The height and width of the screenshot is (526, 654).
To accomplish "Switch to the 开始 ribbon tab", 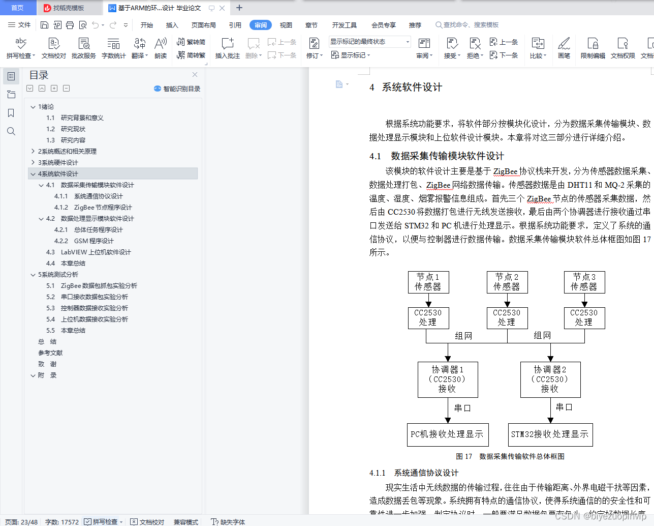I will [147, 25].
